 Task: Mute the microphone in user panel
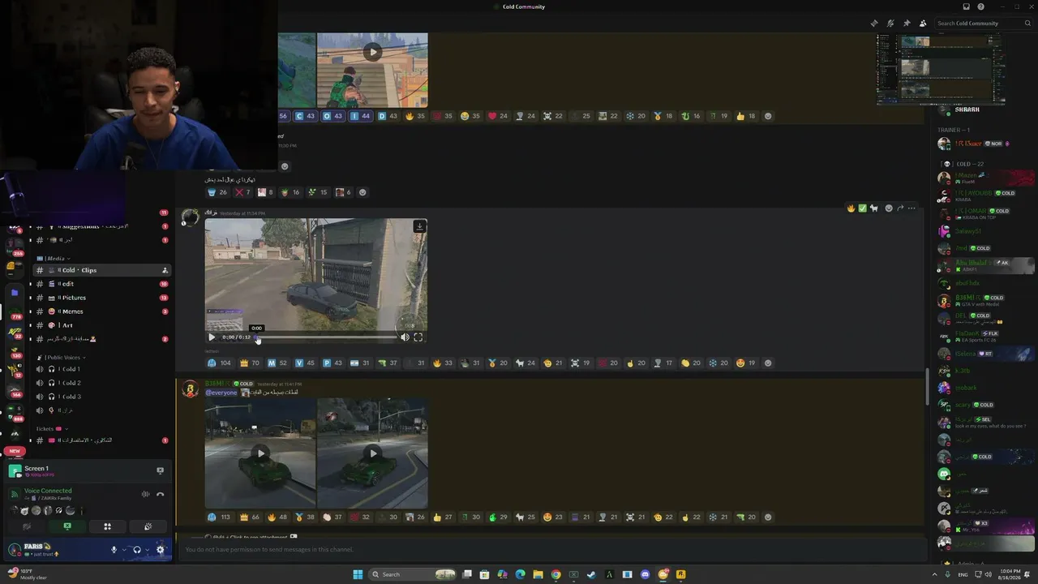114,550
